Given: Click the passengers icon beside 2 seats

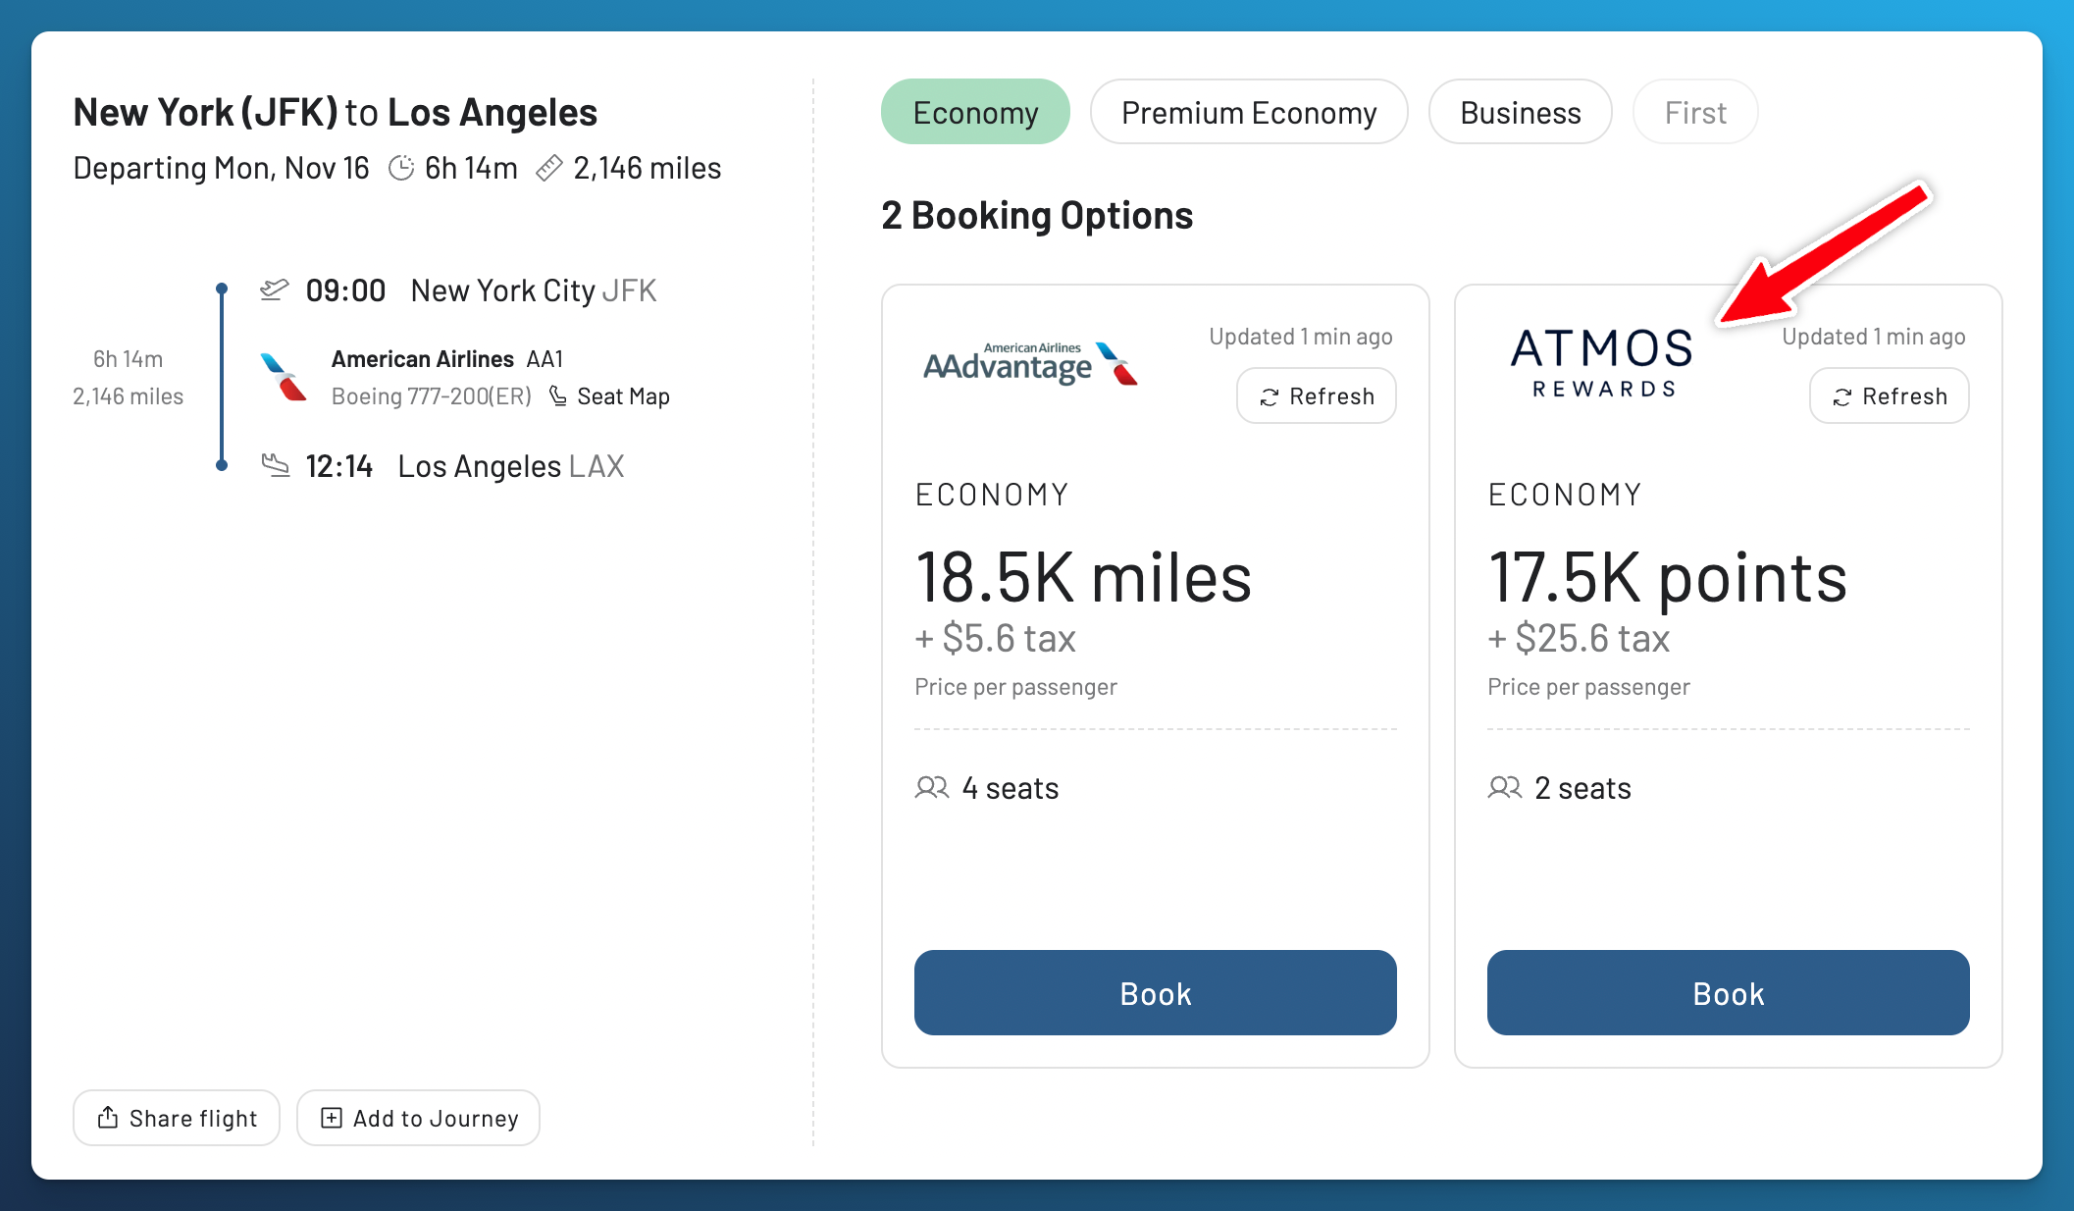Looking at the screenshot, I should [x=1505, y=787].
